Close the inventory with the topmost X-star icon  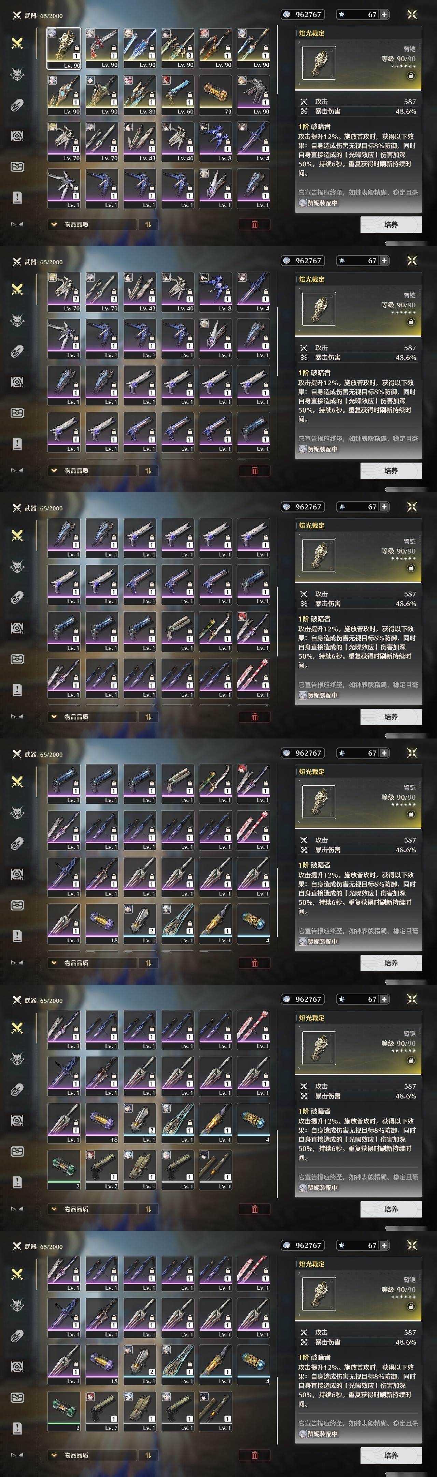click(411, 14)
